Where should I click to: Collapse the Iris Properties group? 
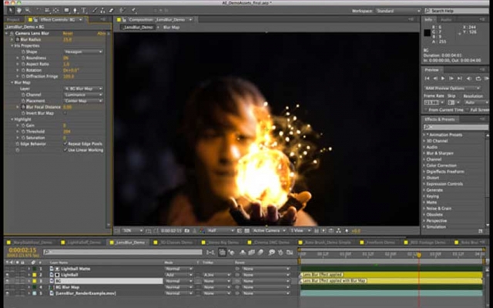point(12,45)
